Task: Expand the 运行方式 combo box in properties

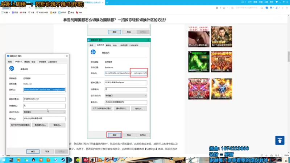Action: pos(44,112)
